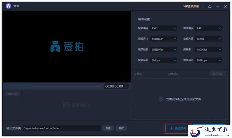The image size is (232, 138).
Task: Close the converter window
Action: pos(225,6)
